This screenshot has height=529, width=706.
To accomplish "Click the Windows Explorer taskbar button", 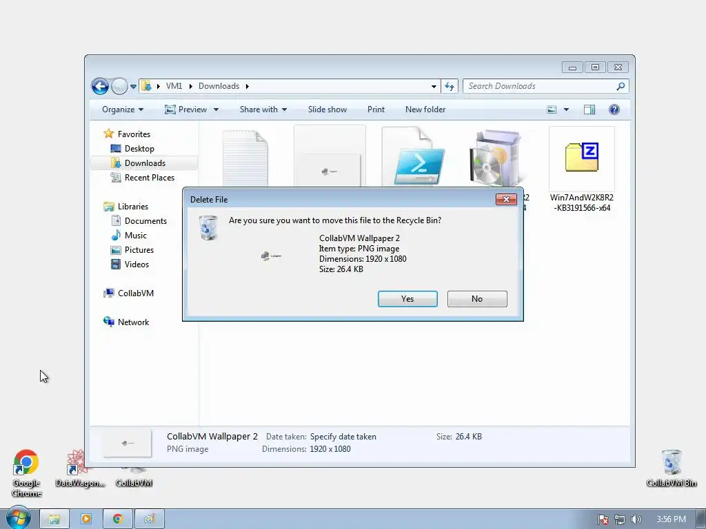I will tap(54, 519).
